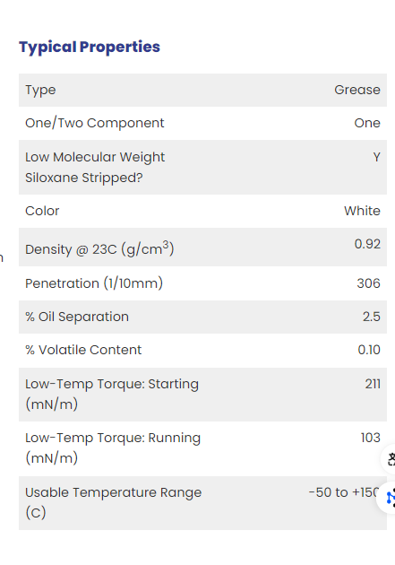The width and height of the screenshot is (395, 565).
Task: Click the % Oil Separation label
Action: 77,317
